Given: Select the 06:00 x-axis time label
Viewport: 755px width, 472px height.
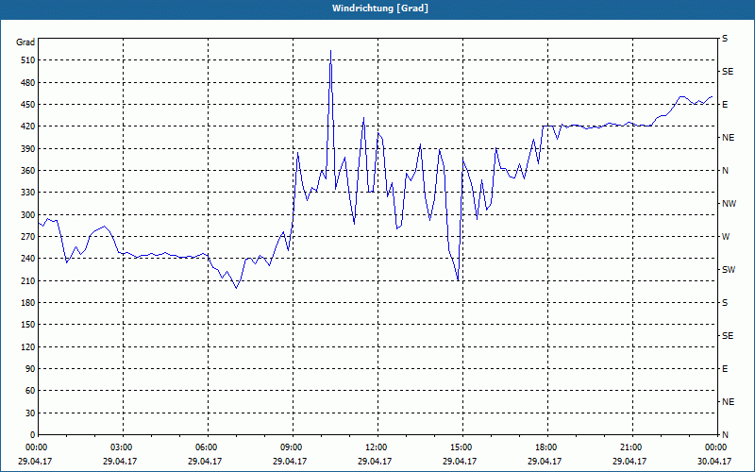Looking at the screenshot, I should [207, 447].
